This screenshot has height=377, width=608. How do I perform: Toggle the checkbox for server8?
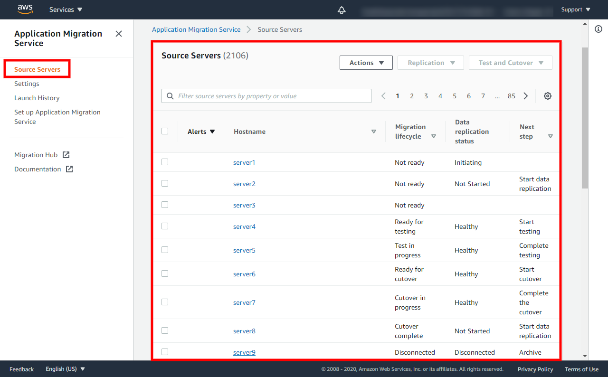[165, 330]
